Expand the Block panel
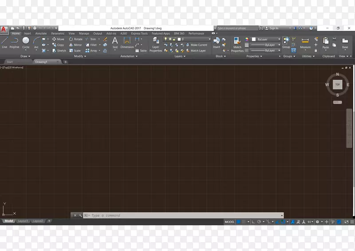 pos(221,56)
